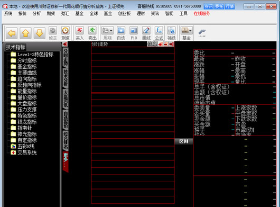Click the F10 info icon

coord(134,33)
